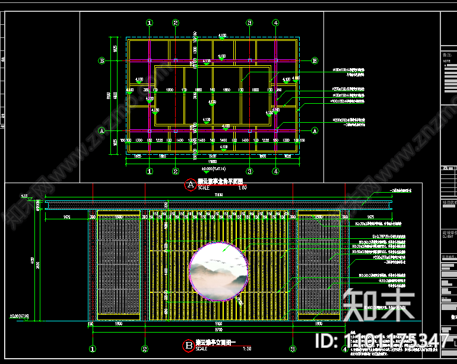Click the NOTE label in the title block
This screenshot has height=364, width=457.
[x=446, y=61]
